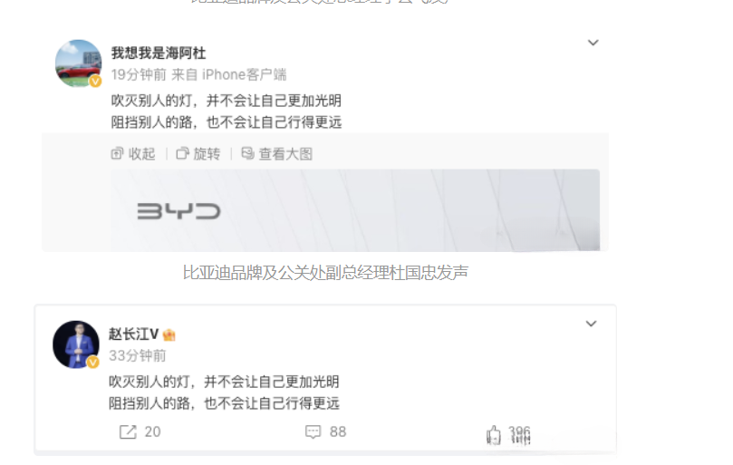The image size is (733, 465).
Task: Open username 赵长江V
Action: pos(134,334)
